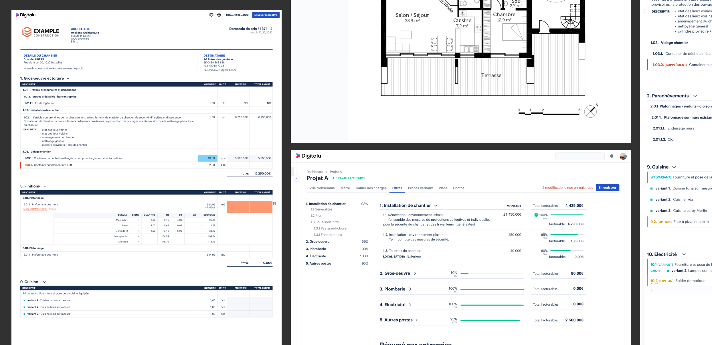
Task: Click the Example Construction logo
Action: 41,32
